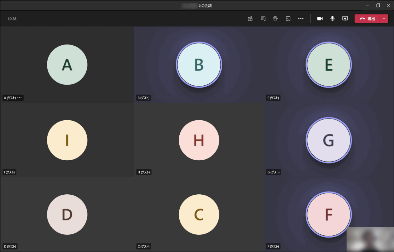Click the red 退出 leave button
The height and width of the screenshot is (252, 394).
367,19
